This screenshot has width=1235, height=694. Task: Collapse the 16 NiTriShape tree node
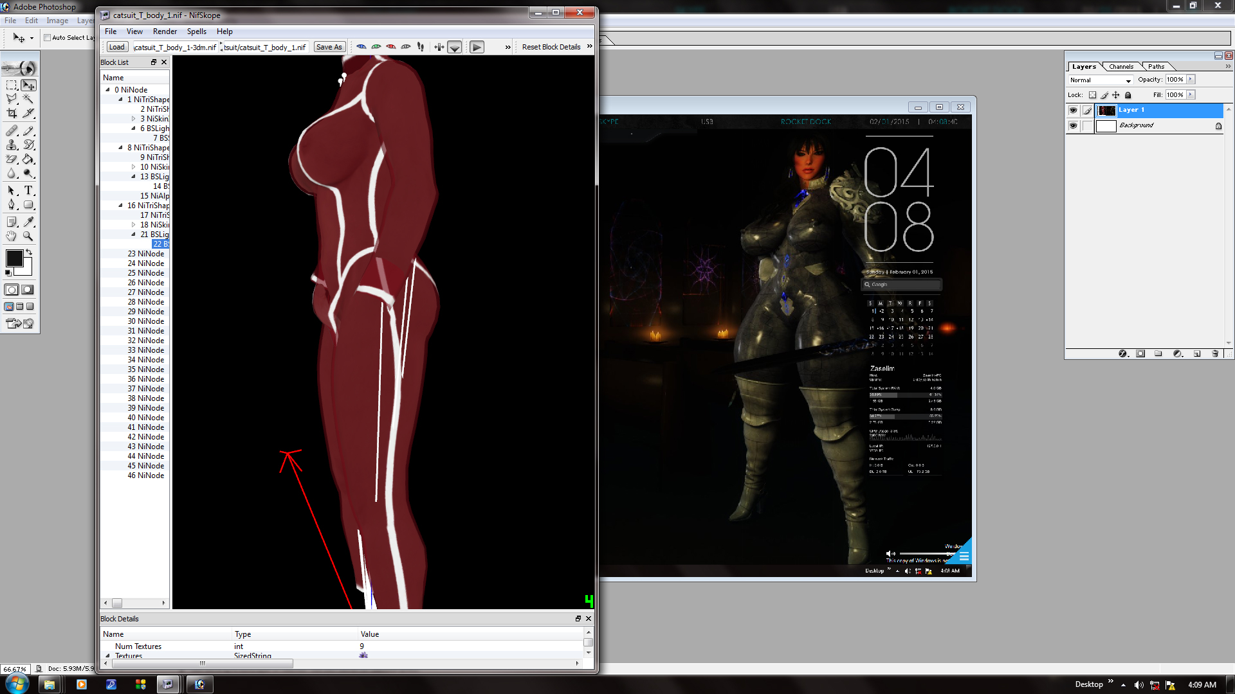point(120,206)
